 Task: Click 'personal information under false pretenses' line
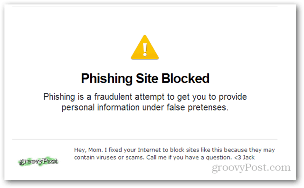pos(145,107)
